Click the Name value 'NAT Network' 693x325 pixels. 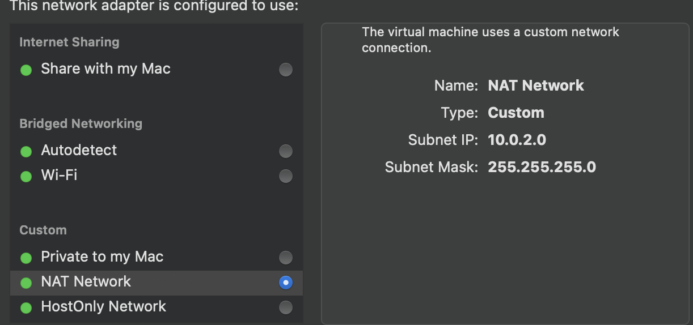tap(536, 85)
